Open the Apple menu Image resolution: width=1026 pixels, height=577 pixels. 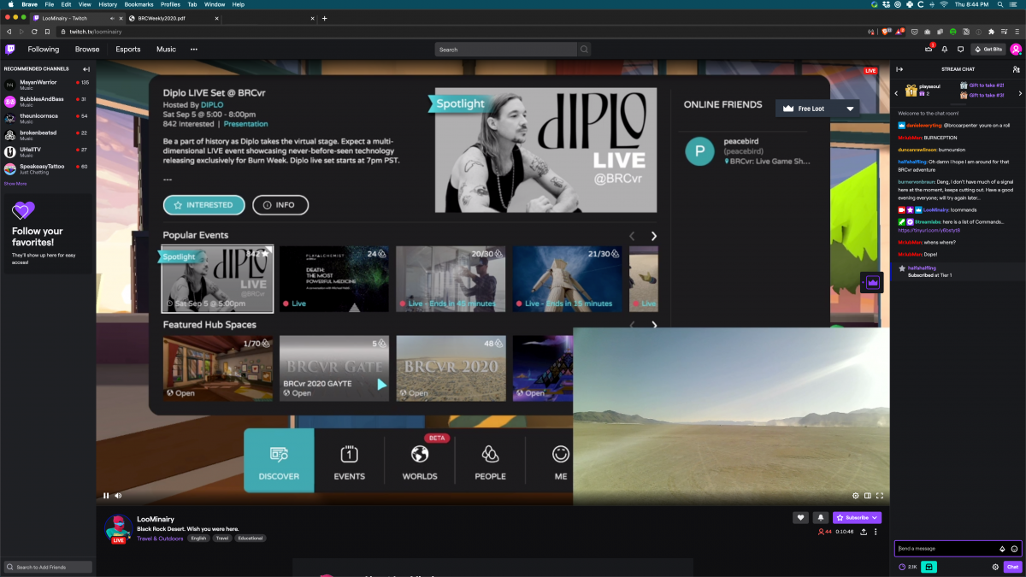tap(9, 4)
